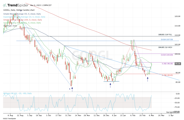Click the E earnings marker
This screenshot has width=184, height=120.
coord(70,89)
